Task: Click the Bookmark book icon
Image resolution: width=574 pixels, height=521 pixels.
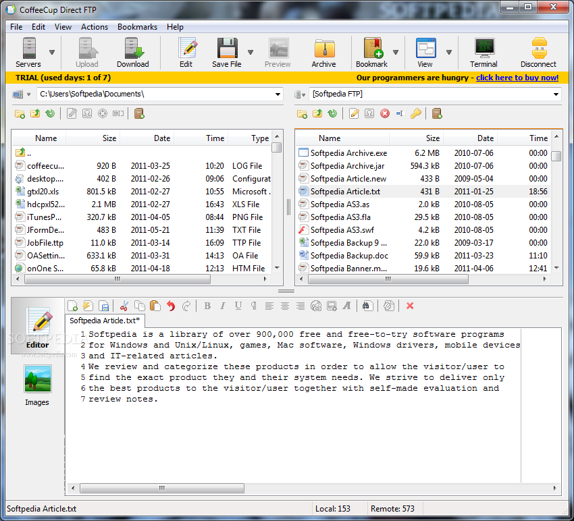Action: click(373, 48)
